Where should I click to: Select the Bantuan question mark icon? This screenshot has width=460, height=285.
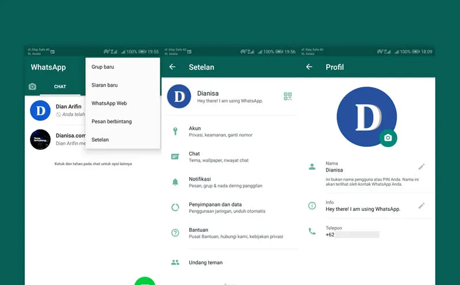click(175, 232)
